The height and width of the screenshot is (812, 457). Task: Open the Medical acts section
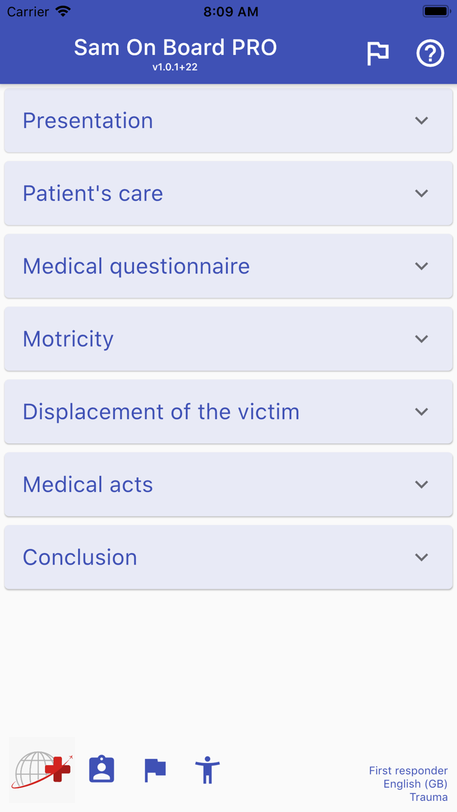88,484
